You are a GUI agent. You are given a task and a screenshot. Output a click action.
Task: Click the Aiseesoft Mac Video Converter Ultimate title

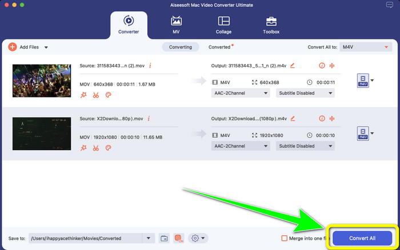(211, 5)
